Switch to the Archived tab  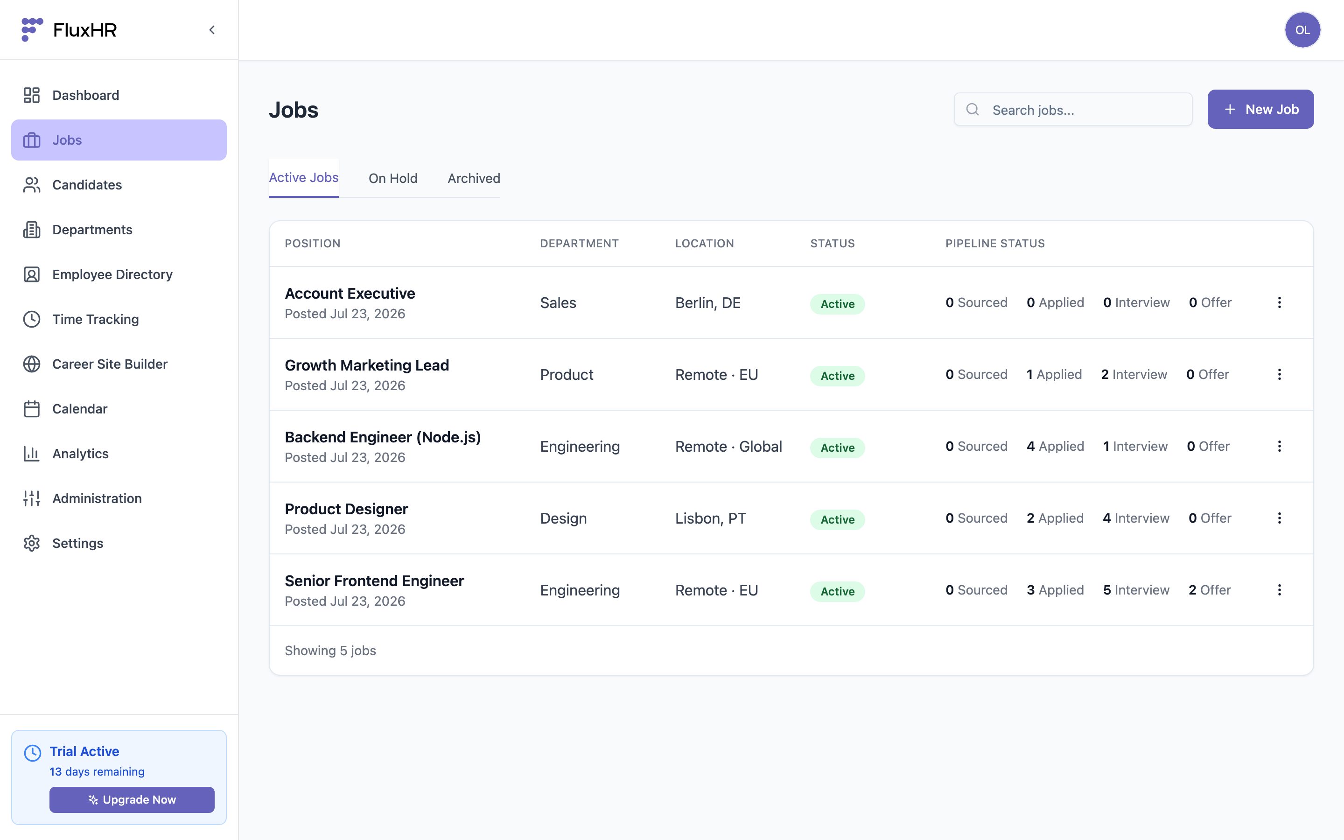[x=474, y=178]
